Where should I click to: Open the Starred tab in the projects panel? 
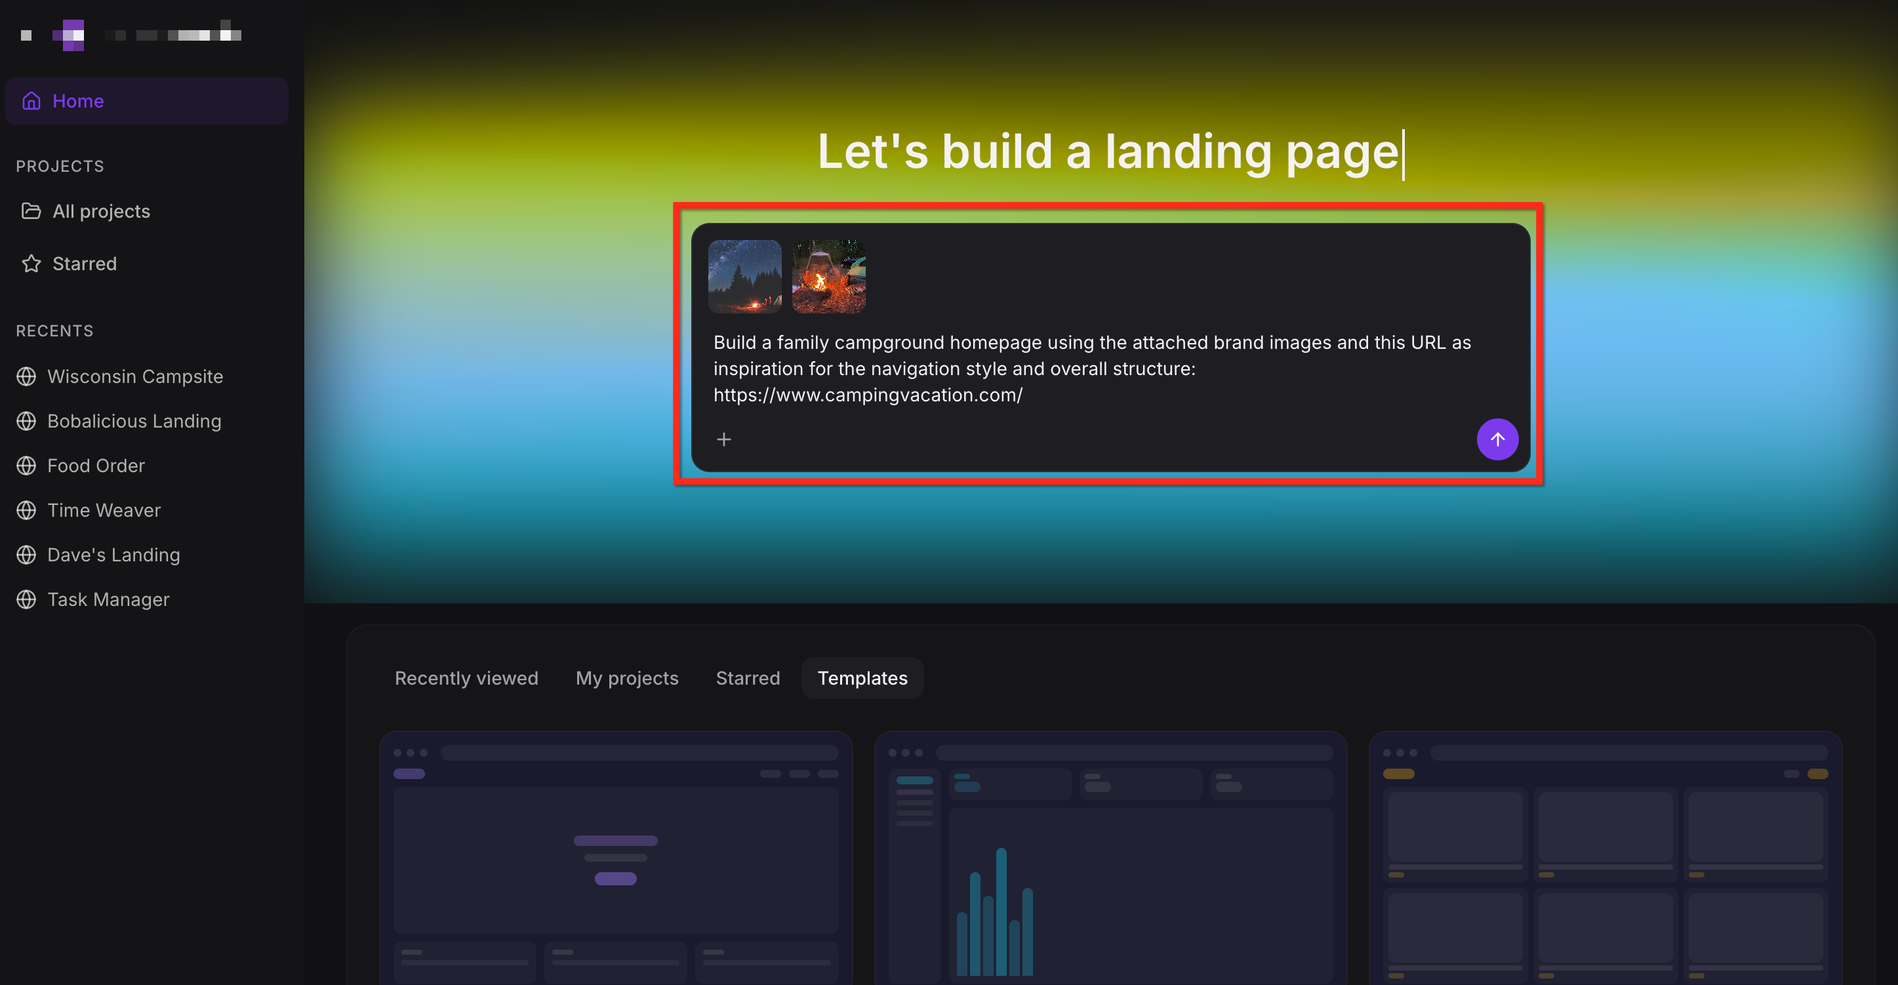(x=747, y=678)
